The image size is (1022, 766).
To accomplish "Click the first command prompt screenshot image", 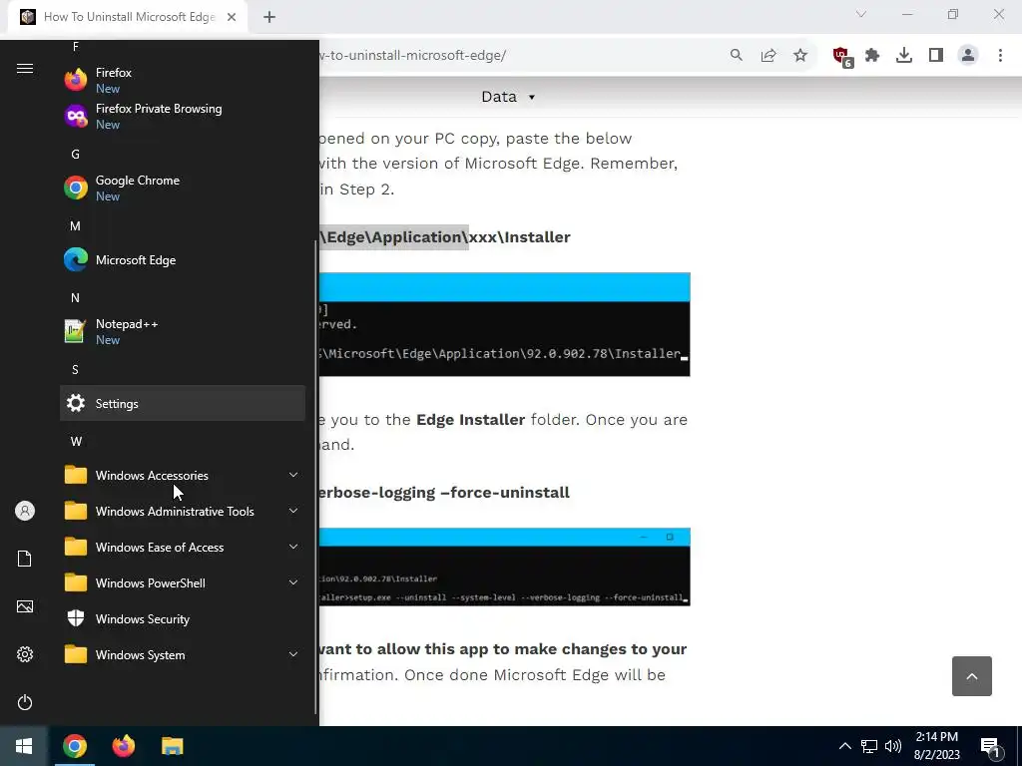I will [x=504, y=324].
